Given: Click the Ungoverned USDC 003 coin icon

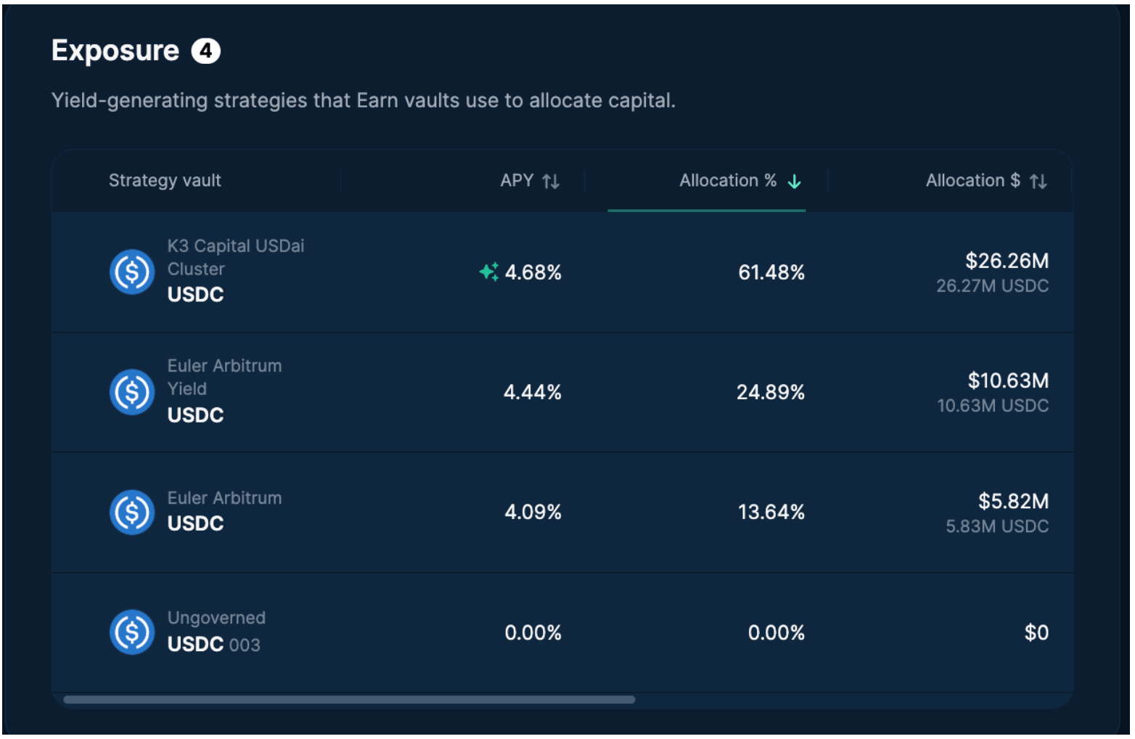Looking at the screenshot, I should (131, 632).
